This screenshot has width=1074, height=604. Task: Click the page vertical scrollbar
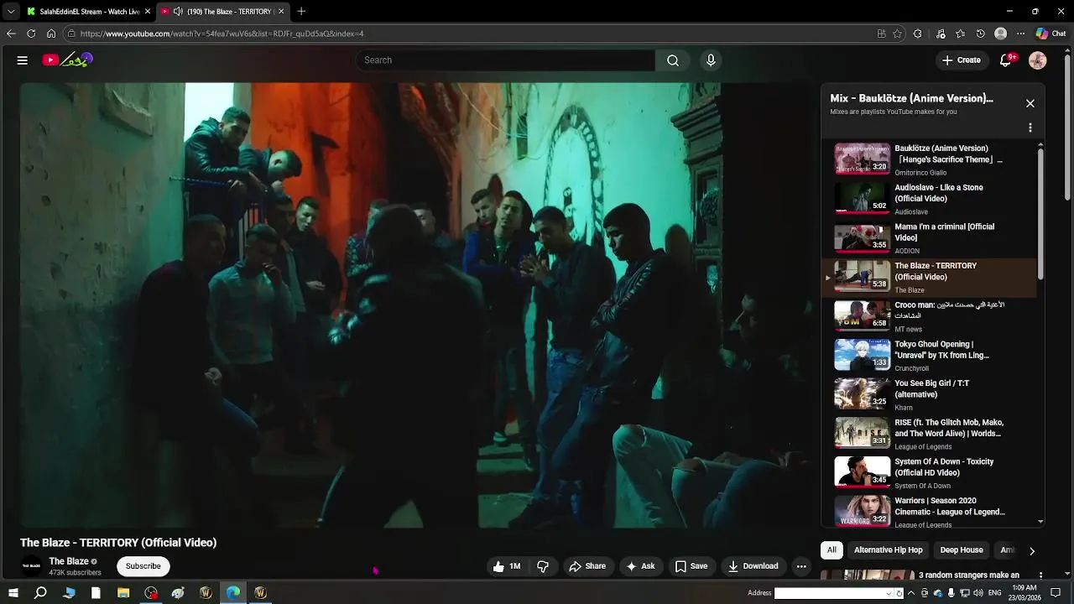tap(1068, 126)
